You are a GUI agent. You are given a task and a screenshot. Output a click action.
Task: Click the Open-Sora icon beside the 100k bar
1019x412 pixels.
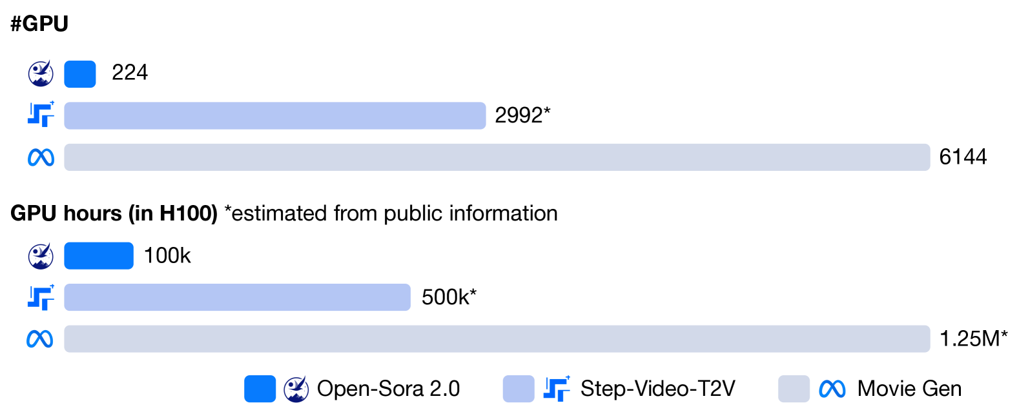(x=41, y=256)
